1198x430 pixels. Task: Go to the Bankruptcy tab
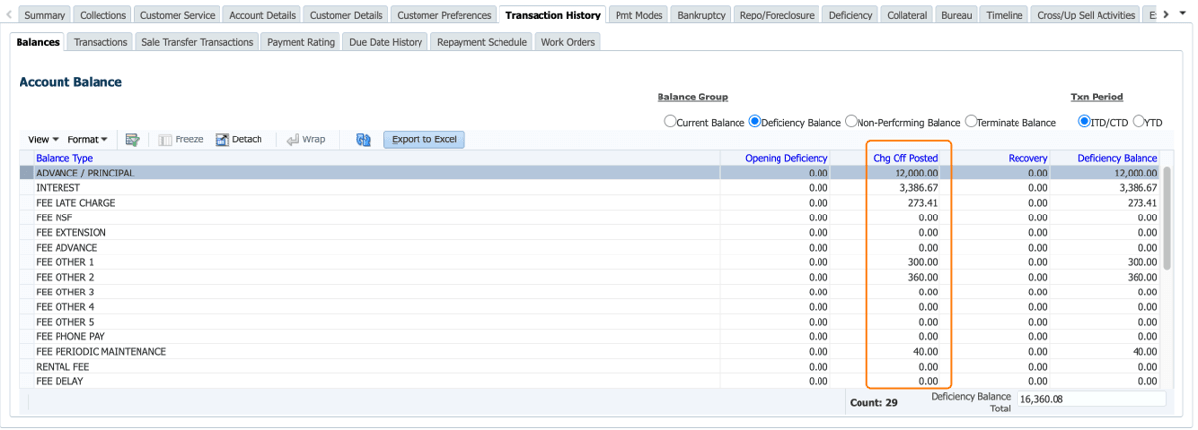(701, 15)
